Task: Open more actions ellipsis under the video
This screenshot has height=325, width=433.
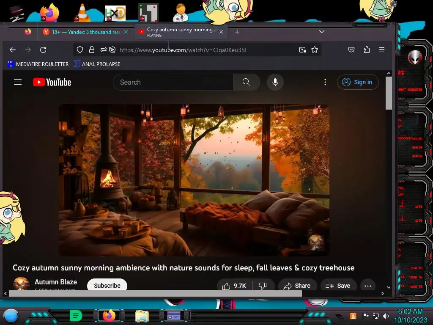Action: (368, 286)
